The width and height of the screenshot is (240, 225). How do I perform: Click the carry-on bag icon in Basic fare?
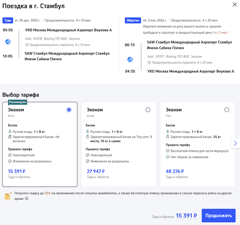9,131
